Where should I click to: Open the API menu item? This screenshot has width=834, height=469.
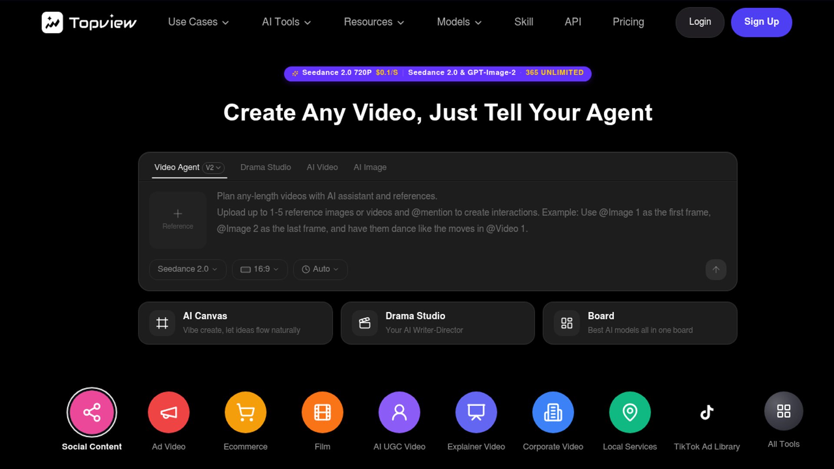[573, 22]
